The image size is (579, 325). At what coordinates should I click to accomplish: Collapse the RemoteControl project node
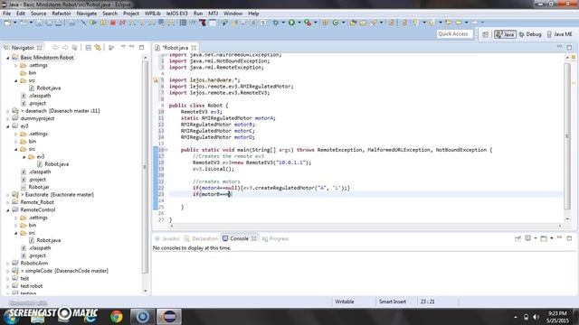8,210
